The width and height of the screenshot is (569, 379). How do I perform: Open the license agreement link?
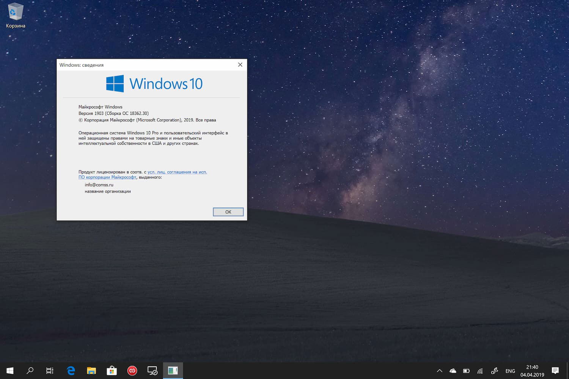click(178, 172)
